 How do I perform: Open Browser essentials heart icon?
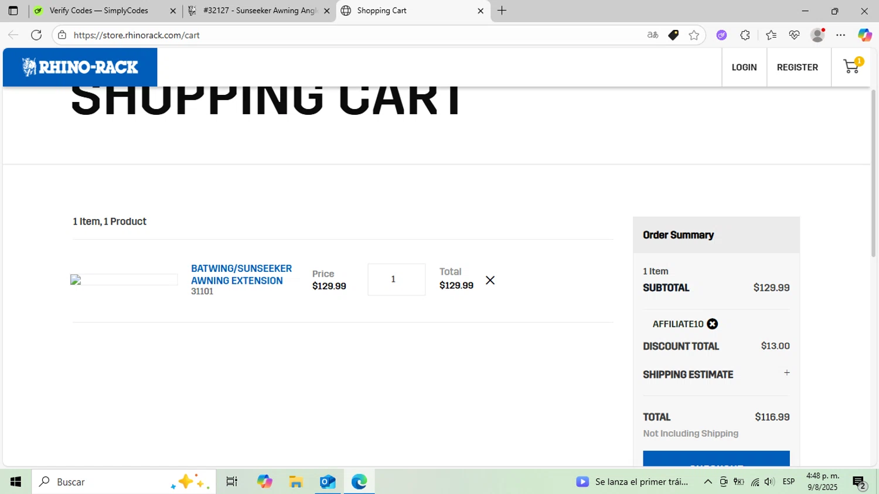tap(794, 35)
